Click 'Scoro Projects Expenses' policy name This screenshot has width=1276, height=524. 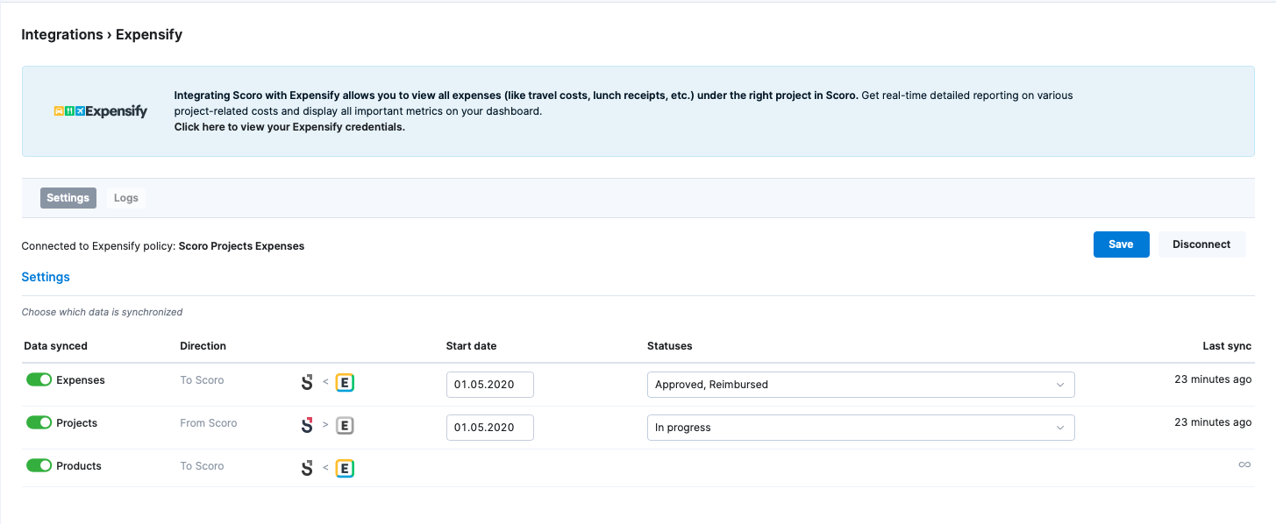click(241, 246)
